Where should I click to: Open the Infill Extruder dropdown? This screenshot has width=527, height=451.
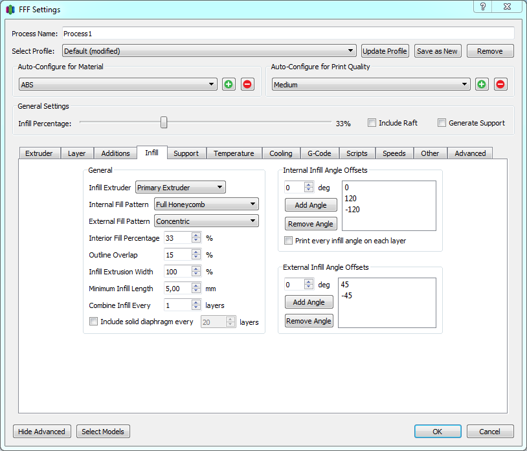[x=181, y=188]
